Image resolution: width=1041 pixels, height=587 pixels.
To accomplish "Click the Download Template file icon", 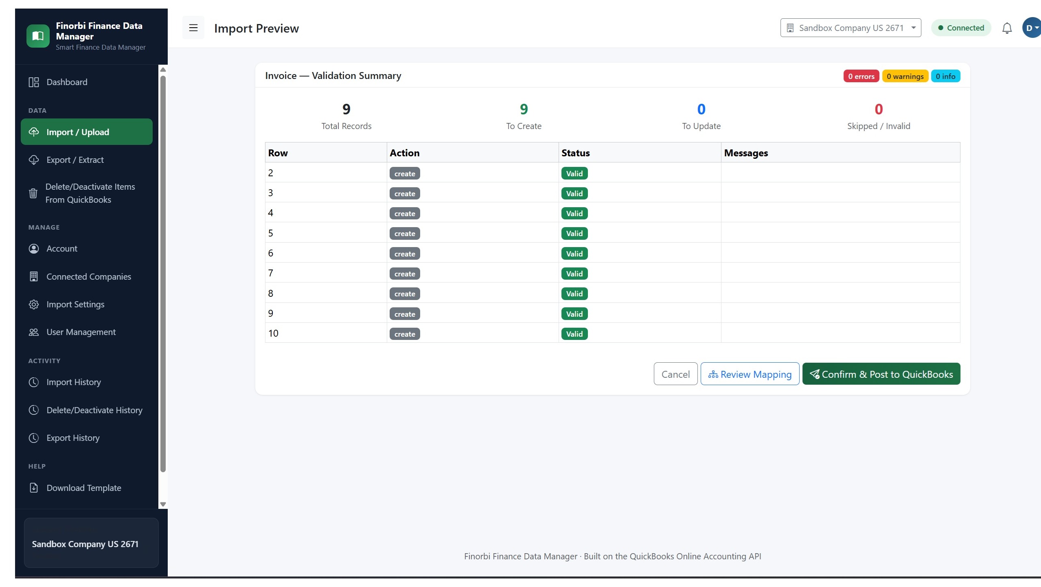I will [34, 488].
